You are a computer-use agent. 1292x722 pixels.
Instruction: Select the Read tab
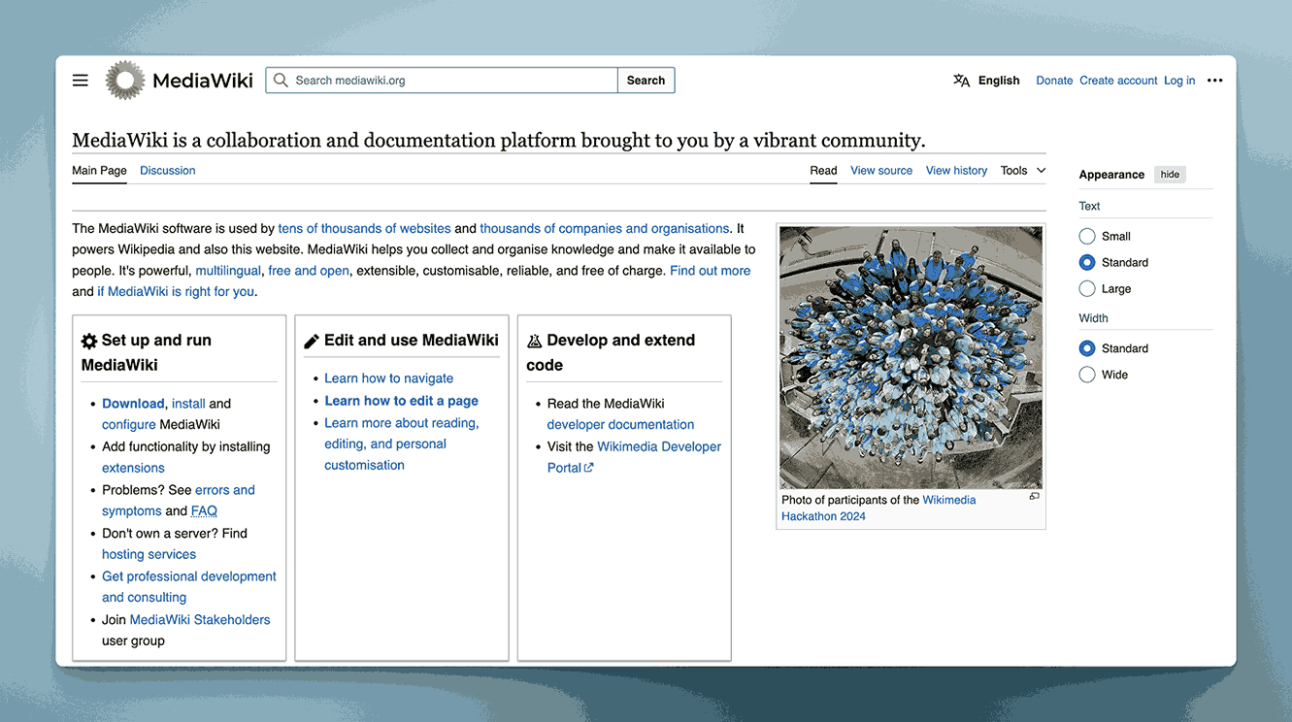(x=823, y=170)
